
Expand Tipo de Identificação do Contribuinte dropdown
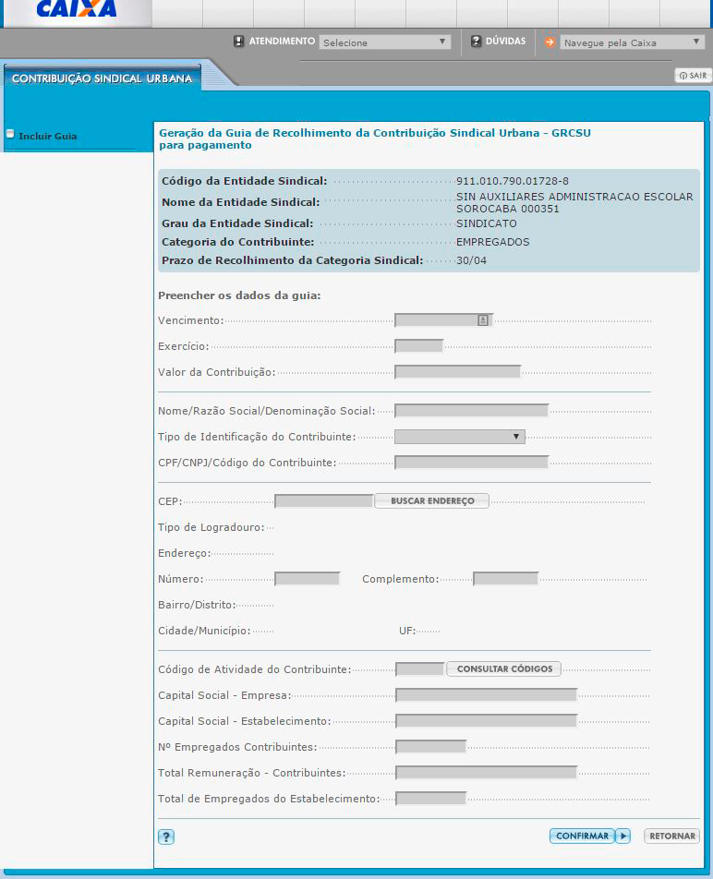460,437
